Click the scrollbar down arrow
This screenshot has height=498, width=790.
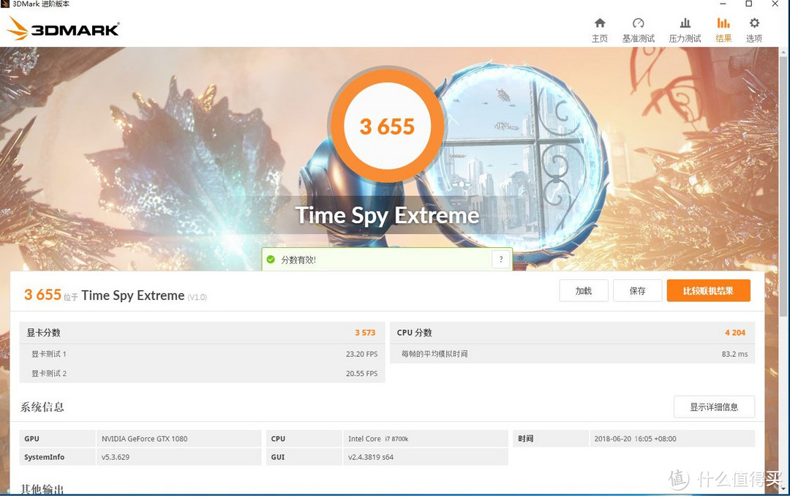point(783,489)
